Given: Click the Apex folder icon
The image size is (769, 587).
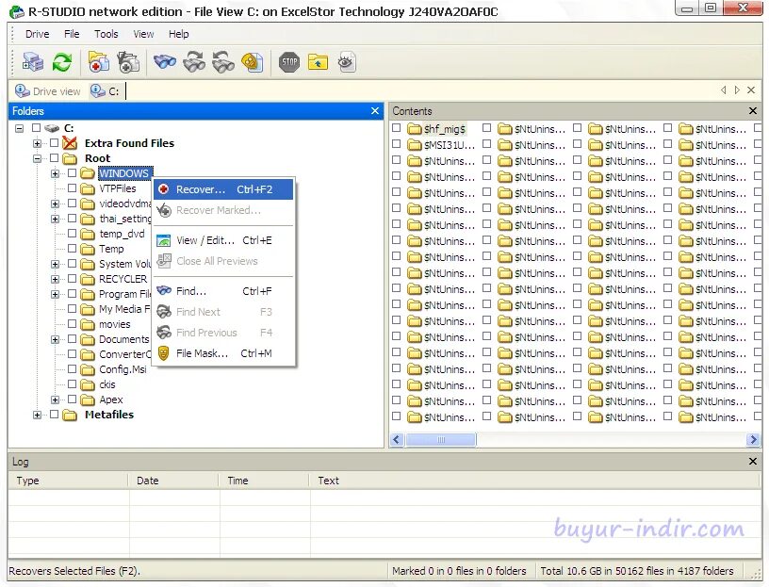Looking at the screenshot, I should 88,399.
